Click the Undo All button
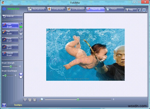150x109 pixels. (x=12, y=16)
